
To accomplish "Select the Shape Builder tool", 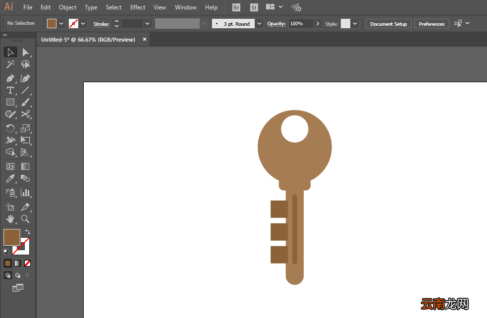I will coord(10,152).
